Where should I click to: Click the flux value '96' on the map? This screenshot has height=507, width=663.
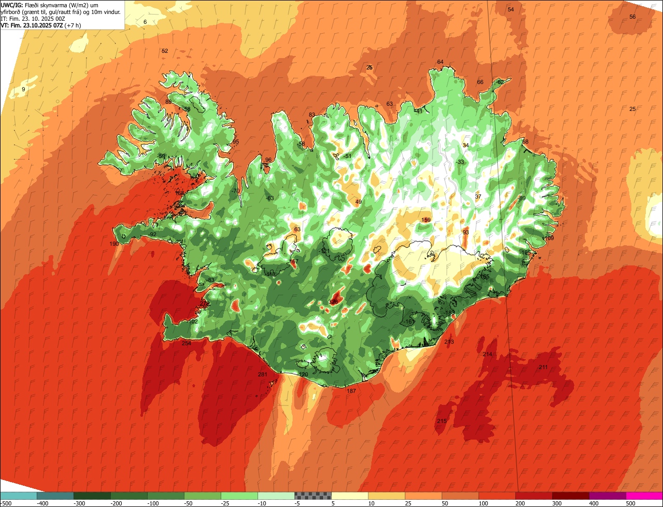pyautogui.click(x=268, y=160)
